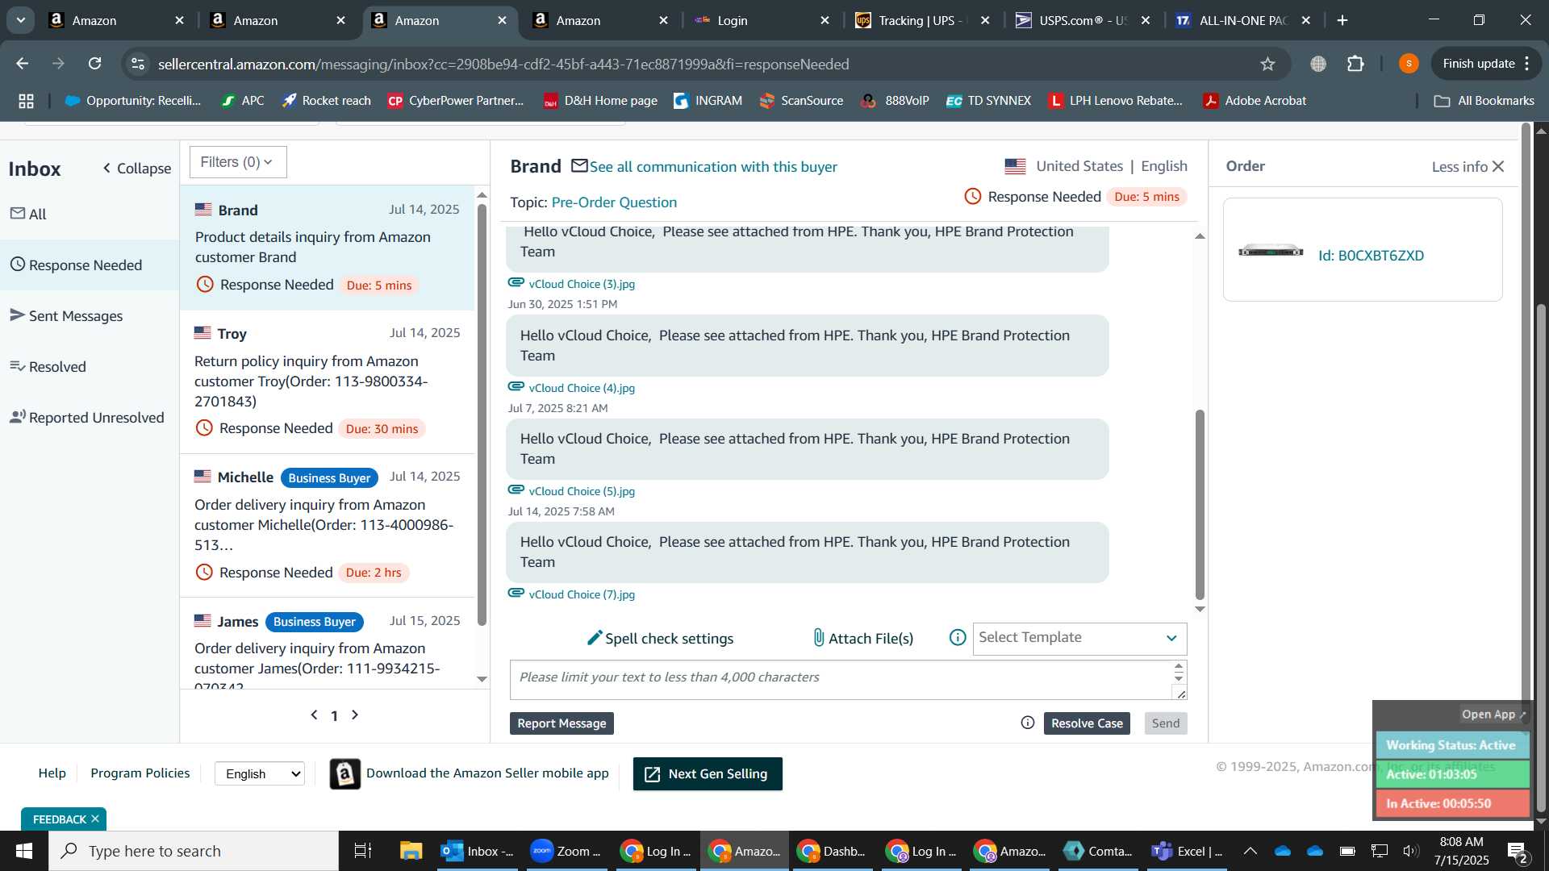Open Reported Unresolved folder

click(87, 417)
